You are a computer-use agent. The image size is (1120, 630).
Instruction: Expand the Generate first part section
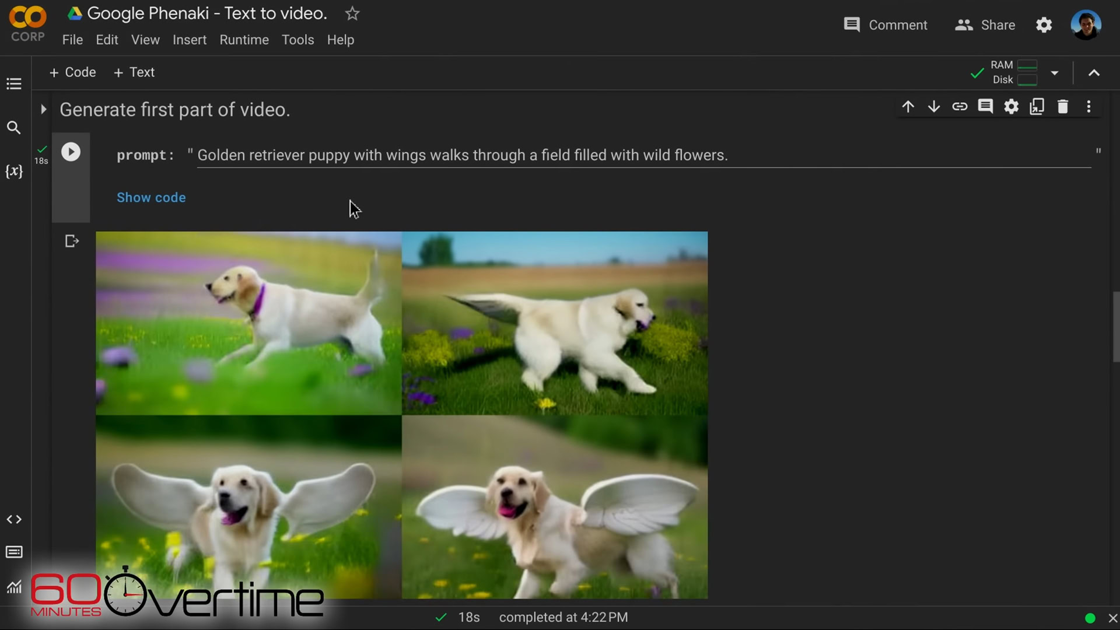point(43,109)
